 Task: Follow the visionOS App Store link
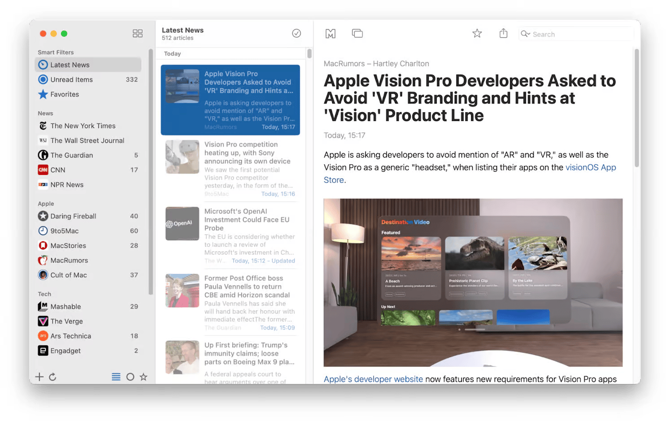click(591, 167)
